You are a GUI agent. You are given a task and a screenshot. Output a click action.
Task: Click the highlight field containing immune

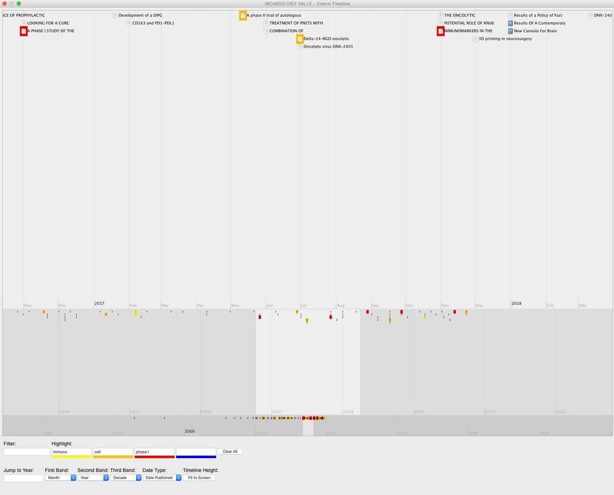point(72,451)
